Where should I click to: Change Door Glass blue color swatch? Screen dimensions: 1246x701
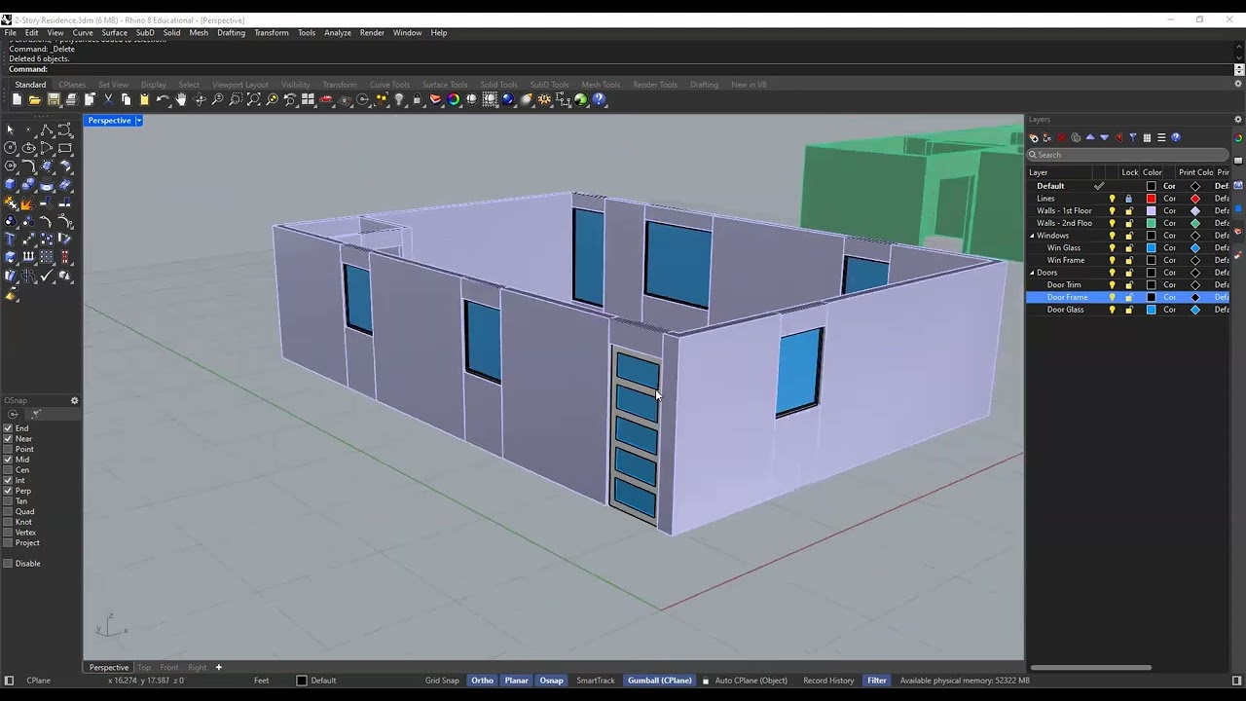(1151, 310)
